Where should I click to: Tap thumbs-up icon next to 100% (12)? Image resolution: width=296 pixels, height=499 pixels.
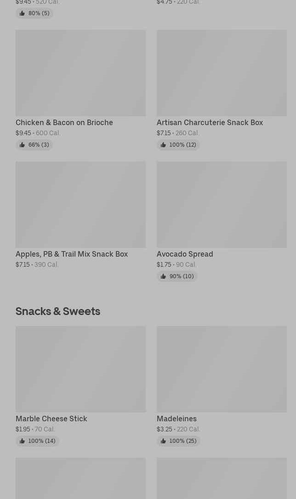pos(163,145)
